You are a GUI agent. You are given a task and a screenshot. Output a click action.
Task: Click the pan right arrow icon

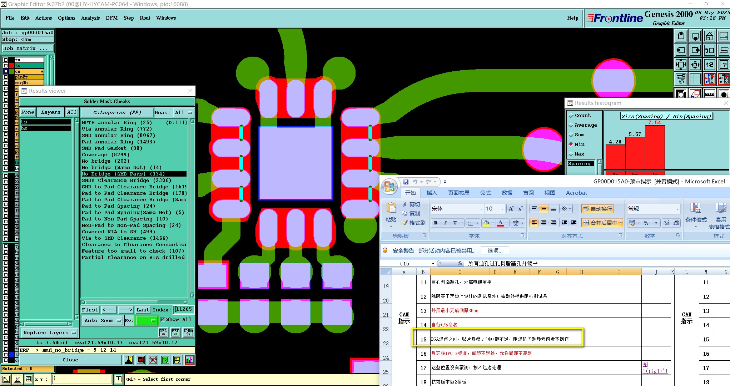tap(695, 50)
